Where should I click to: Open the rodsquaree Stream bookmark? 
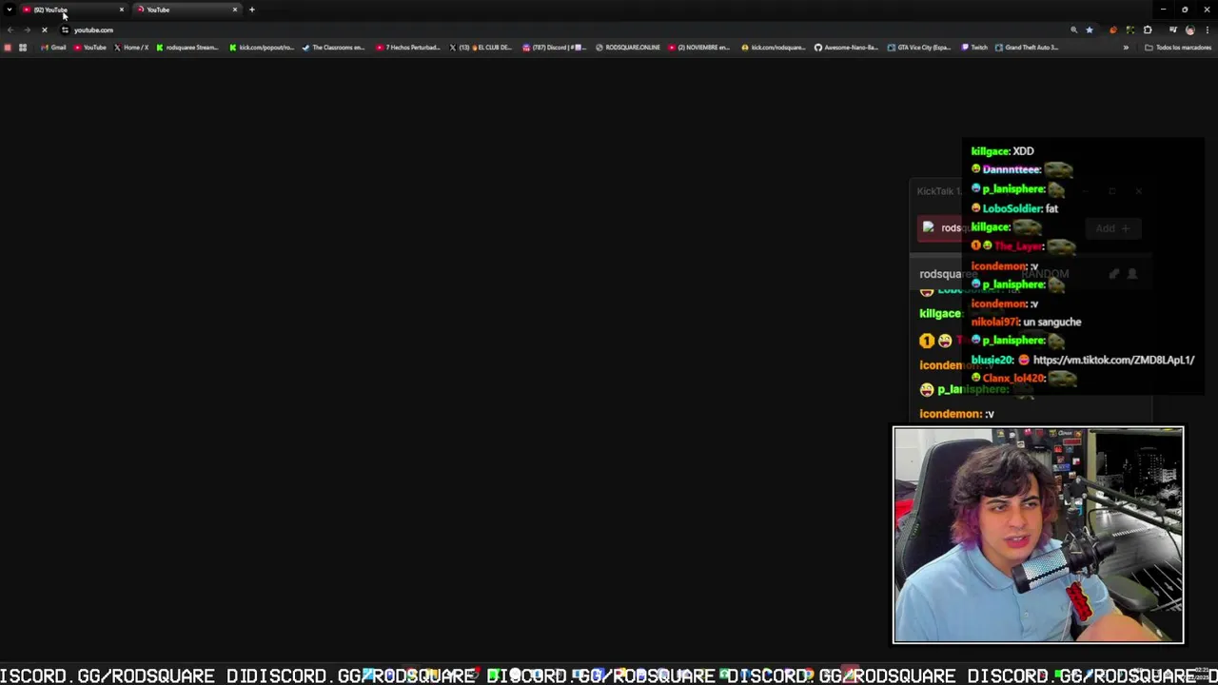pos(187,48)
